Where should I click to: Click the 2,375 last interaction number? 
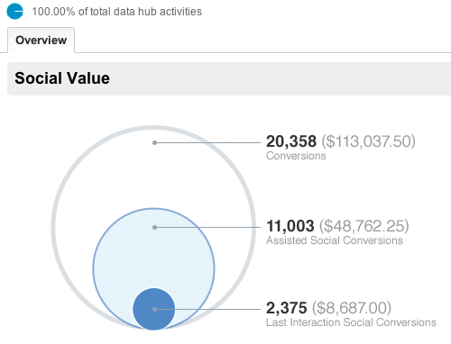tap(287, 308)
